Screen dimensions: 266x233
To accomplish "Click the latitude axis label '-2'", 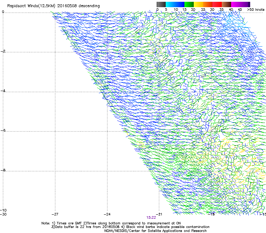I will 3,51.
